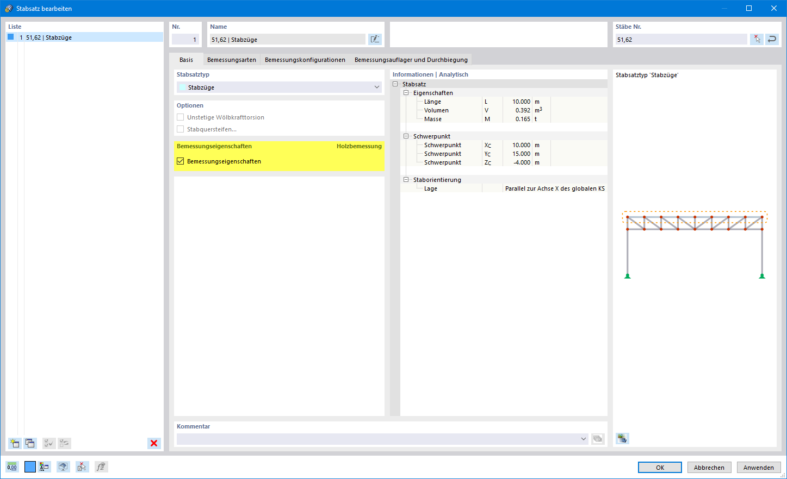Viewport: 787px width, 479px height.
Task: Open the units and decimals 0,00 icon
Action: [12, 467]
